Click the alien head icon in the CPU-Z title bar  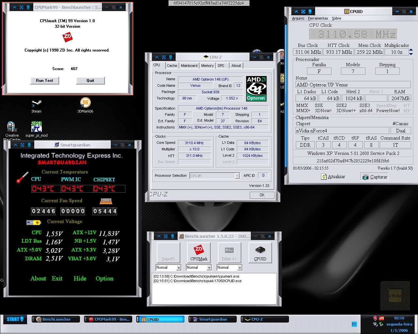(x=170, y=57)
